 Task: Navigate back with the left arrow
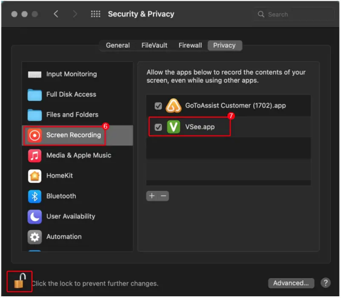[x=56, y=14]
